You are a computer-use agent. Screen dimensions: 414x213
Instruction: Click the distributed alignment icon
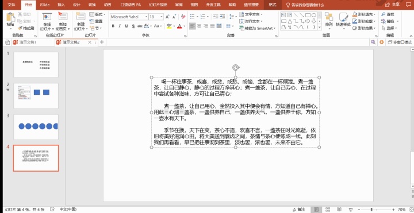219,26
